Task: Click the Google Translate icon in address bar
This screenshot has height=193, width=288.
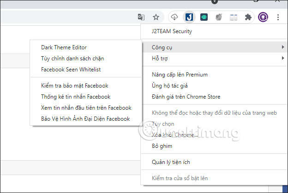Action: pos(141,17)
